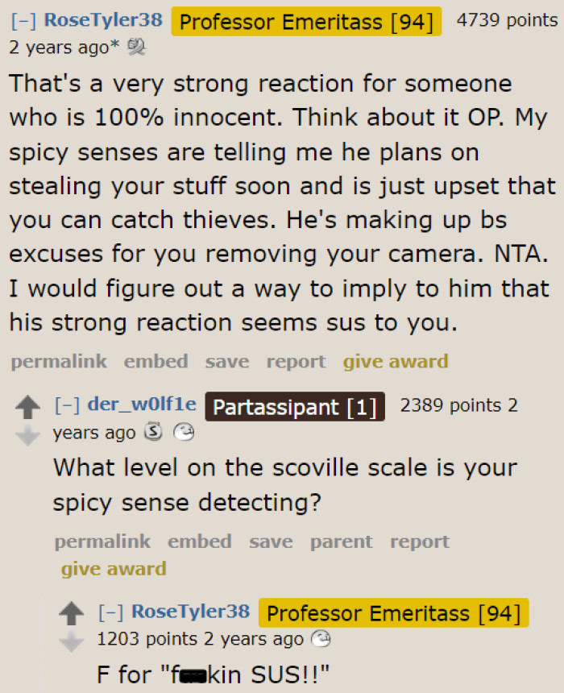Click "embed" under der_w0lf1e's comment
This screenshot has height=693, width=564.
click(200, 542)
